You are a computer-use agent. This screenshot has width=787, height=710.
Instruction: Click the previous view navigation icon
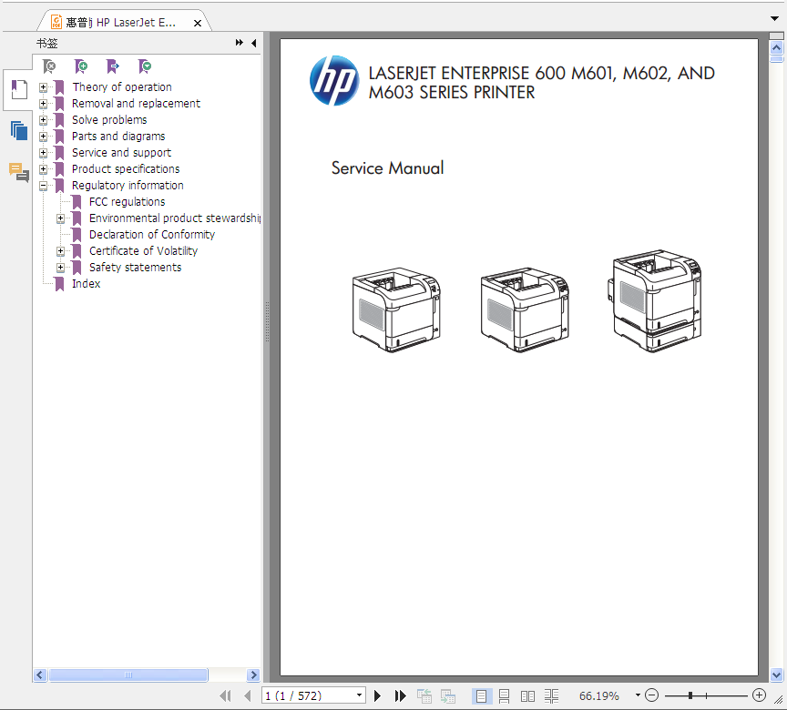424,696
